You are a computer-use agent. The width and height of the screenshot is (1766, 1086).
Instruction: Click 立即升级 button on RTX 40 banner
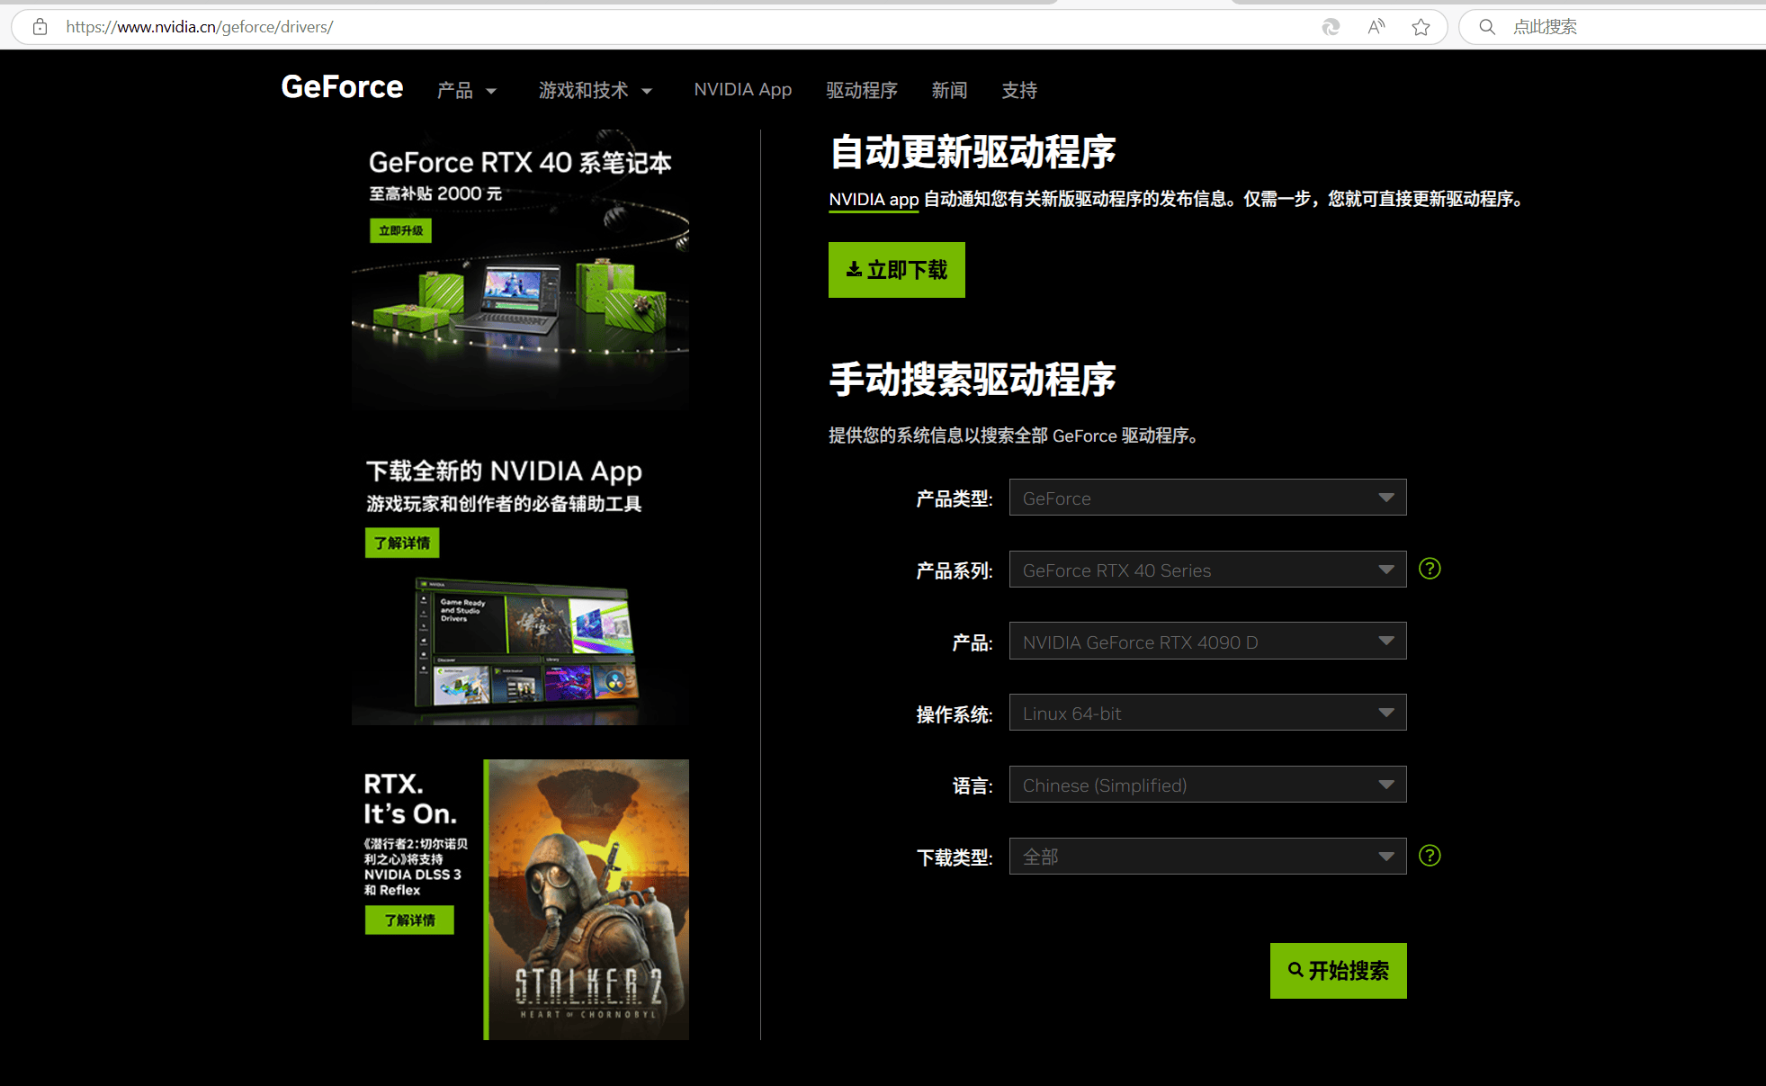[400, 231]
